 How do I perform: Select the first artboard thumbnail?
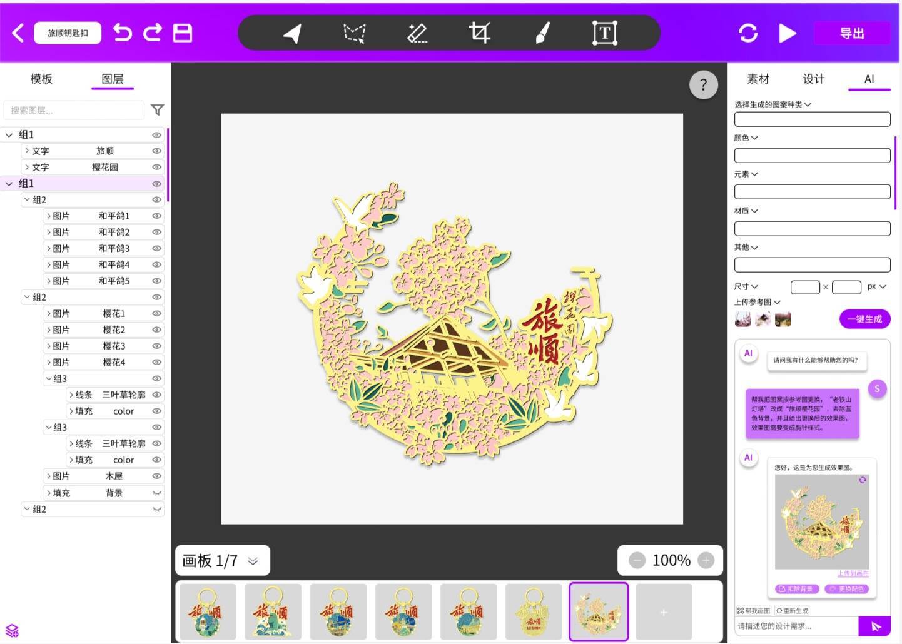coord(208,611)
